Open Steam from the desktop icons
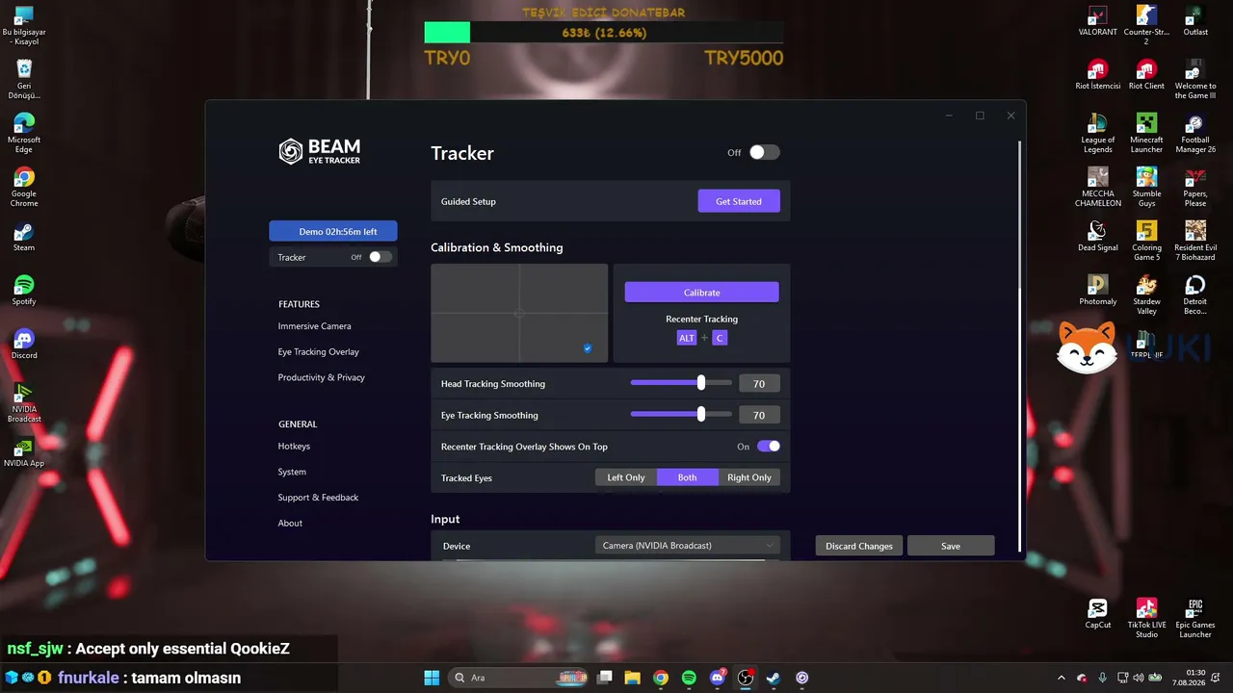The image size is (1233, 693). [x=24, y=237]
